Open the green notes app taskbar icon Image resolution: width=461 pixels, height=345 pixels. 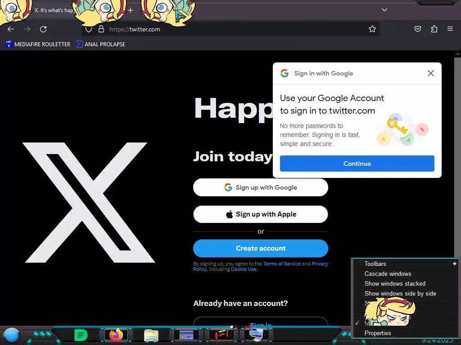click(81, 335)
